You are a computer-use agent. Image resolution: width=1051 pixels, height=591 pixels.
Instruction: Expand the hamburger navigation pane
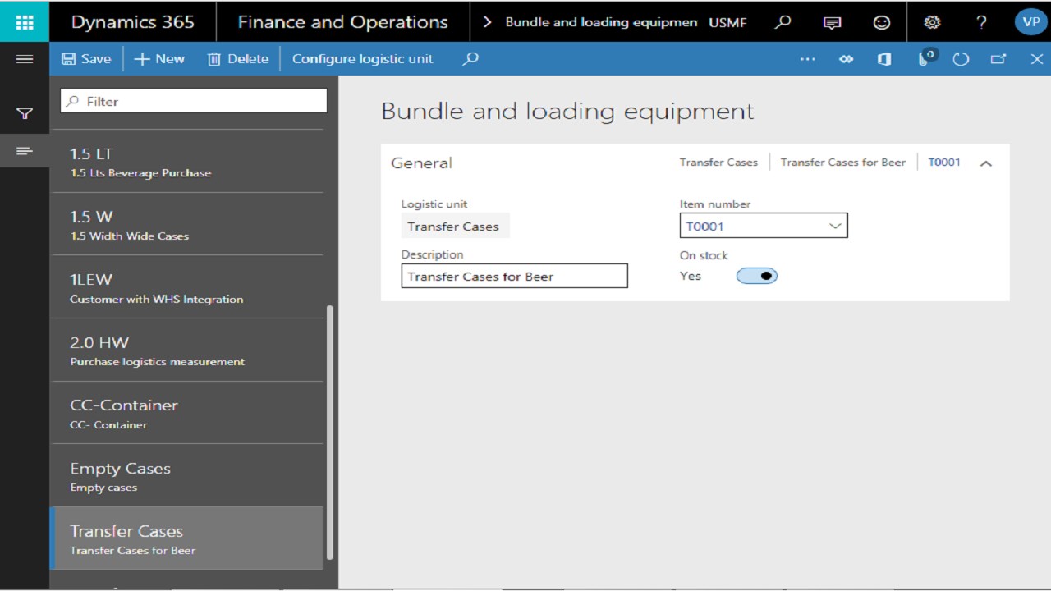(25, 59)
